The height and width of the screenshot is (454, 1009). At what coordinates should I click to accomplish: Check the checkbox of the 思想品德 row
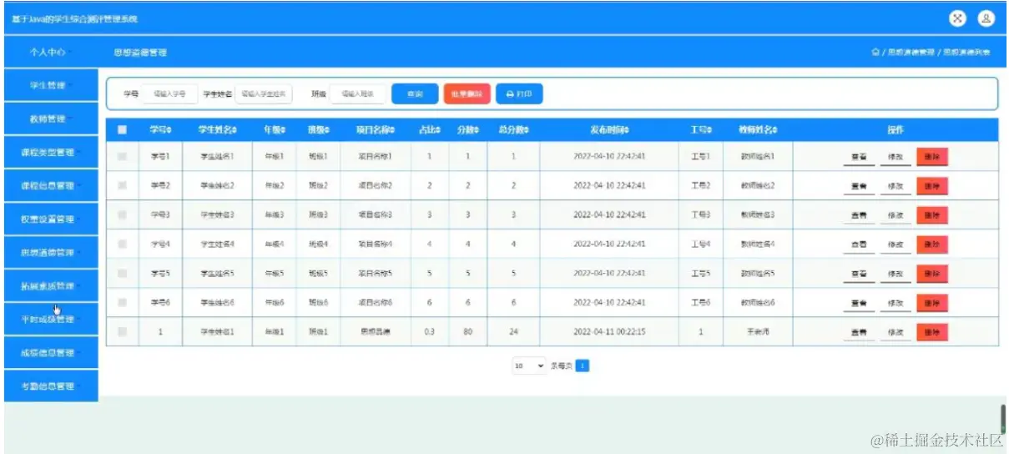click(123, 331)
